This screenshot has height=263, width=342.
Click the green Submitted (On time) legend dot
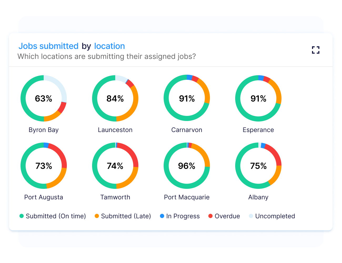[x=21, y=216]
